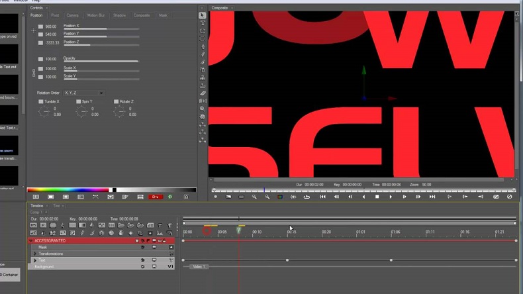Select the arrow selection tool
The width and height of the screenshot is (523, 294).
(203, 15)
